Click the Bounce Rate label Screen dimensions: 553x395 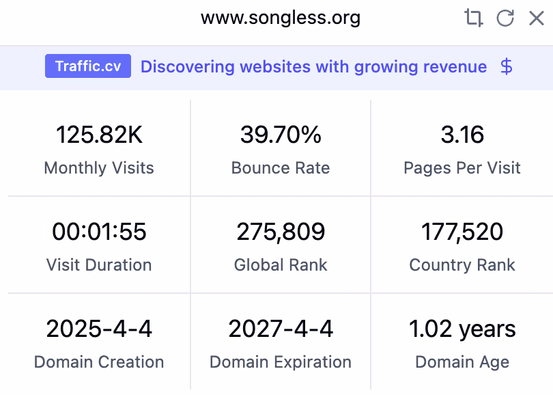281,167
